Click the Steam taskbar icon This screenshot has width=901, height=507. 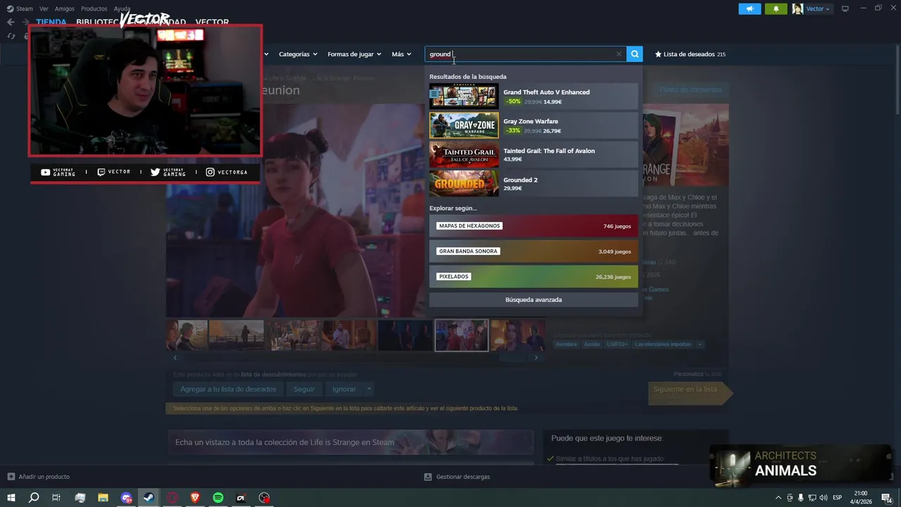point(149,498)
